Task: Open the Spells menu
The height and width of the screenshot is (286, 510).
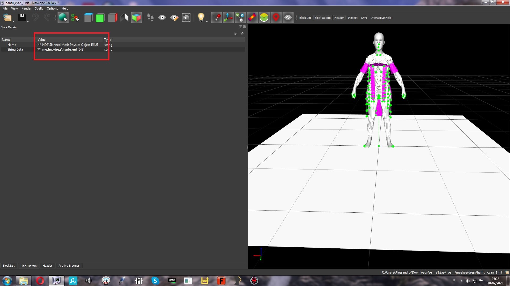Action: point(39,8)
